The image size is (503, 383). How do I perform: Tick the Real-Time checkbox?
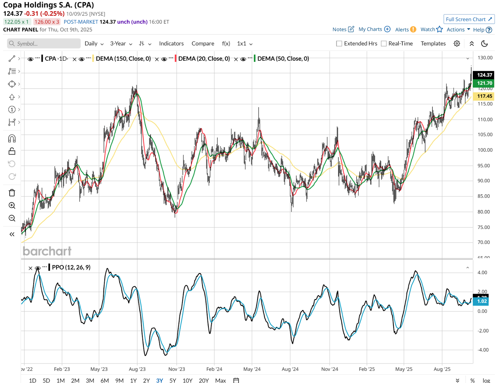pos(384,43)
